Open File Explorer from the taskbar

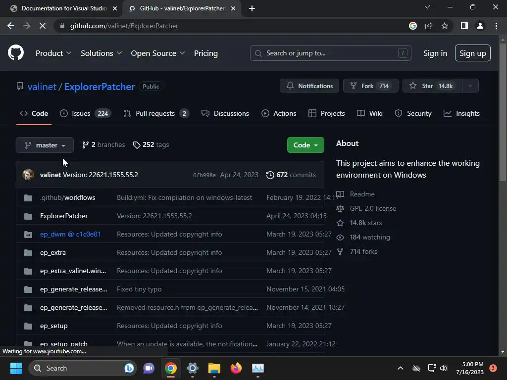(x=214, y=368)
